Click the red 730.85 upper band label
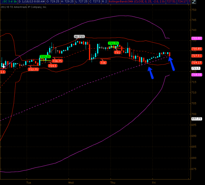This screenshot has height=185, width=205. (x=197, y=49)
